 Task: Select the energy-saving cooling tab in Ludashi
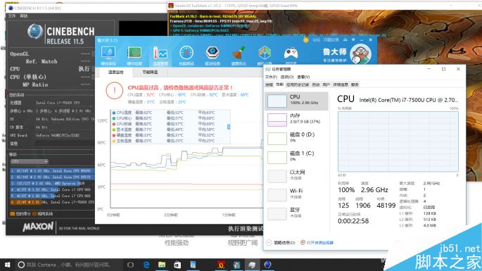coord(150,73)
